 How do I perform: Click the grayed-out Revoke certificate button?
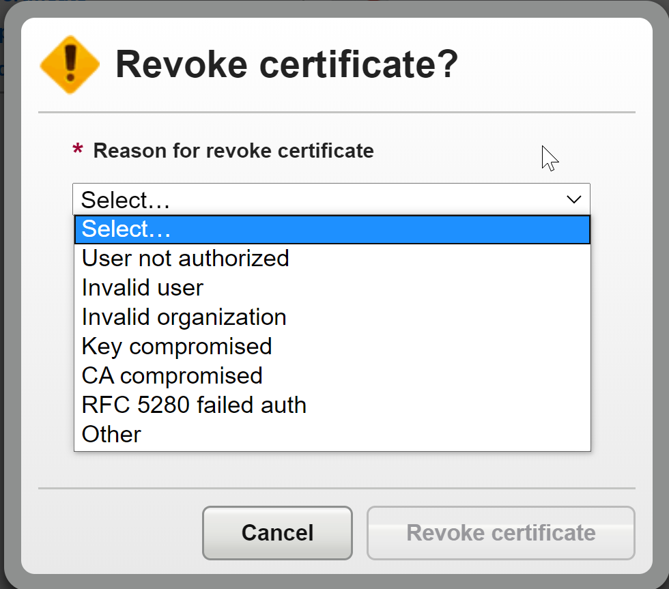click(x=501, y=533)
